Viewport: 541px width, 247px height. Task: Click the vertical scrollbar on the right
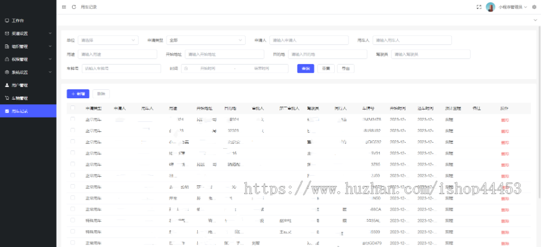point(539,113)
